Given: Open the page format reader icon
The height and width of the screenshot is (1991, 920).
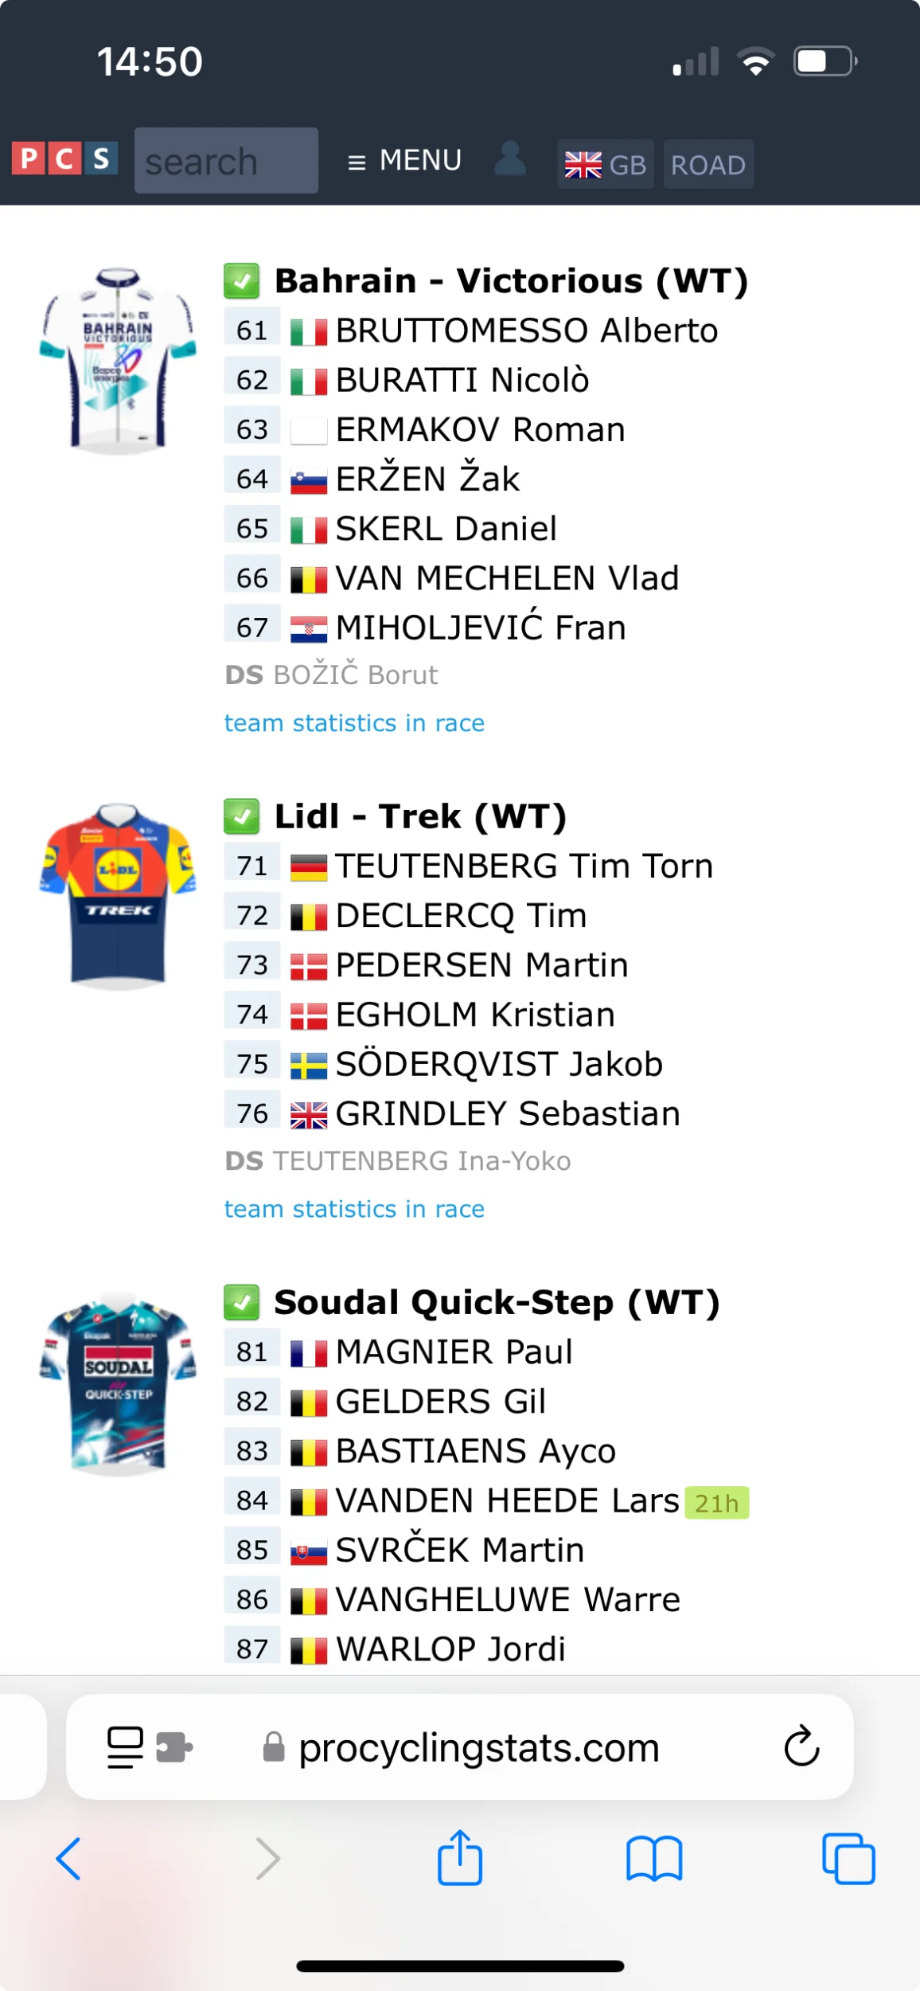Looking at the screenshot, I should pyautogui.click(x=125, y=1747).
